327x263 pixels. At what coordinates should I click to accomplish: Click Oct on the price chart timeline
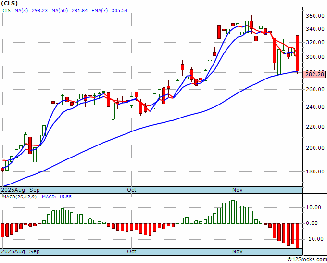(x=132, y=190)
